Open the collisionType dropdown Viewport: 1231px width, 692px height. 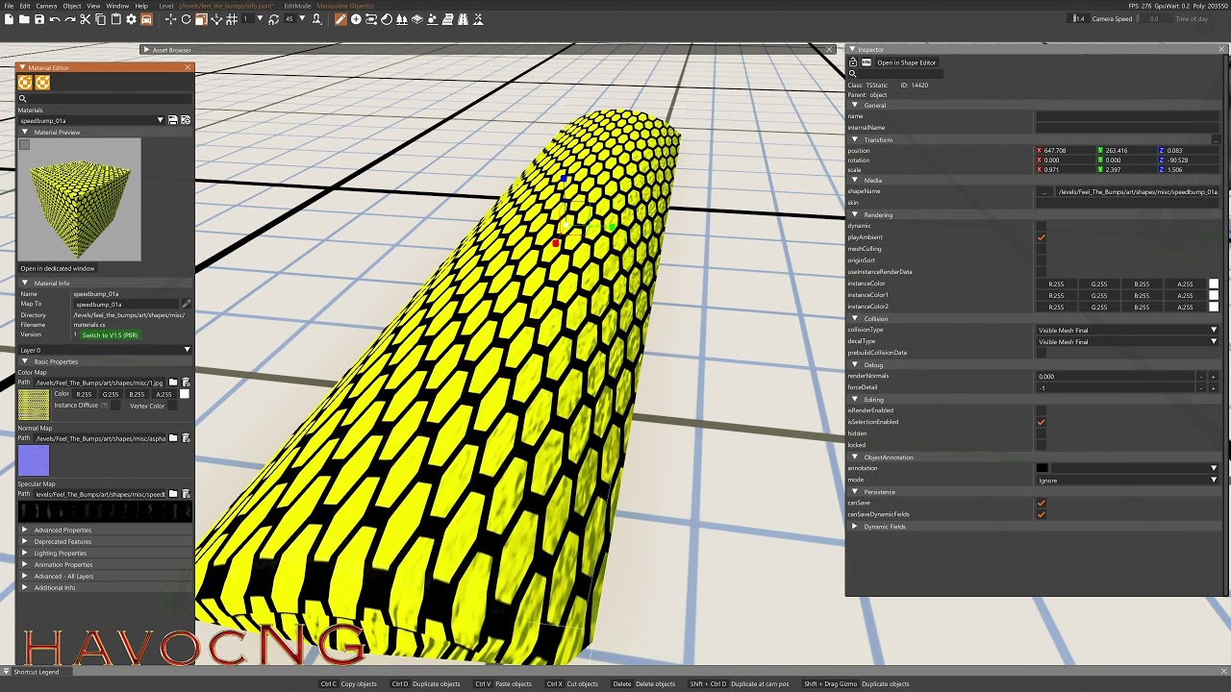click(x=1127, y=330)
